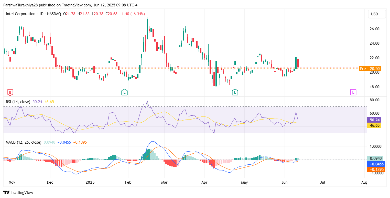Screen dimensions: 390x198
Task: Click the MACD legend value 0.0940
Action: pos(50,142)
